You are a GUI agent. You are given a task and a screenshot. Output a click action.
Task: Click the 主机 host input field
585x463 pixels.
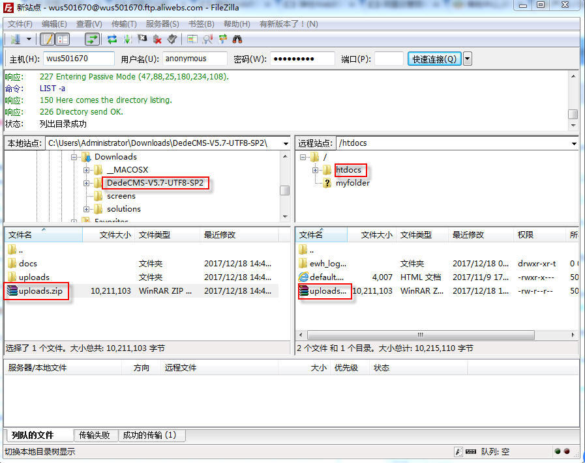point(79,59)
